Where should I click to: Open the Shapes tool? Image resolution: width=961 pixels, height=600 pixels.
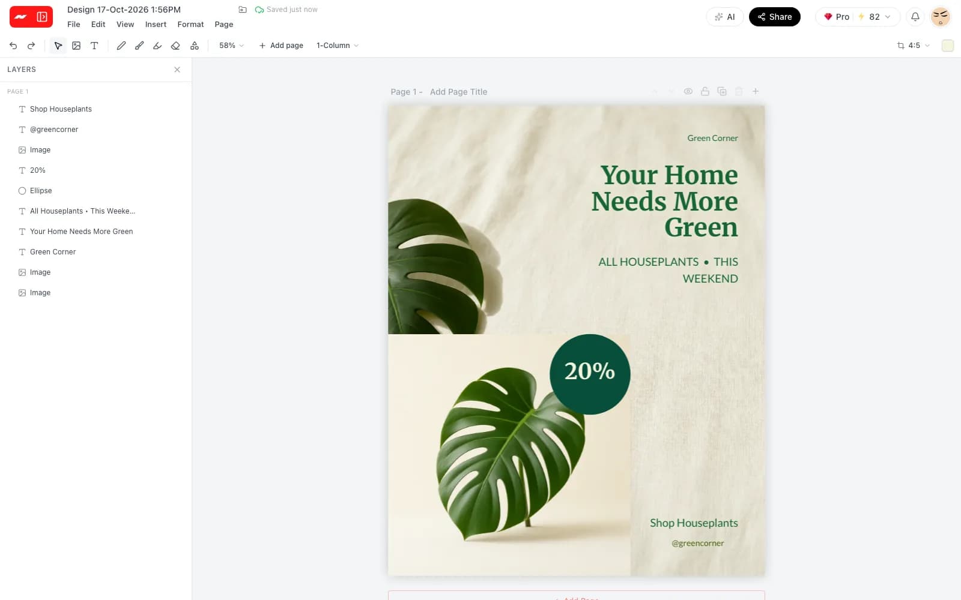coord(195,46)
